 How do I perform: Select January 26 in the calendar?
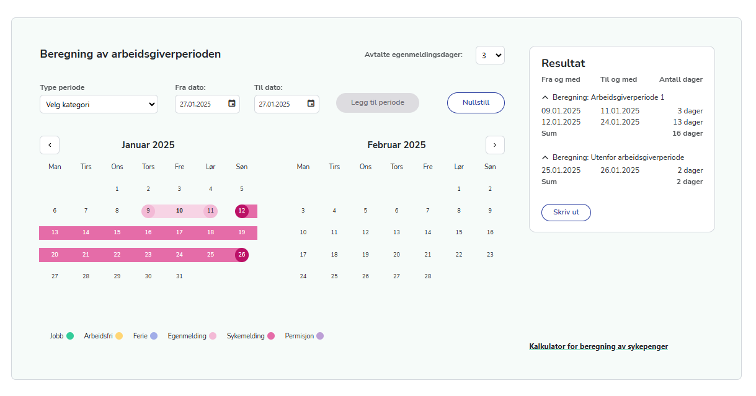[x=242, y=255]
